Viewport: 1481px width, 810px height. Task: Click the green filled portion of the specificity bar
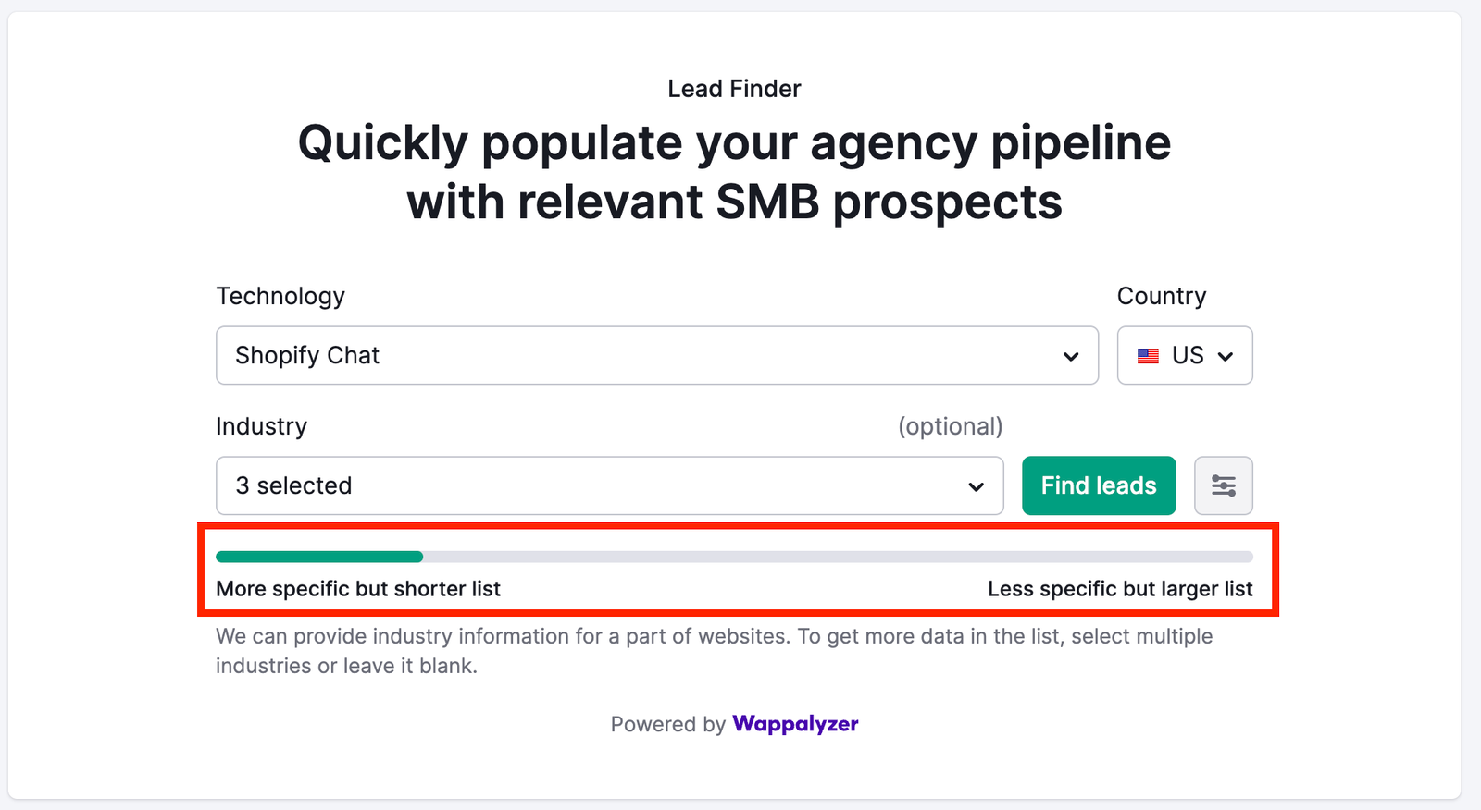click(319, 557)
